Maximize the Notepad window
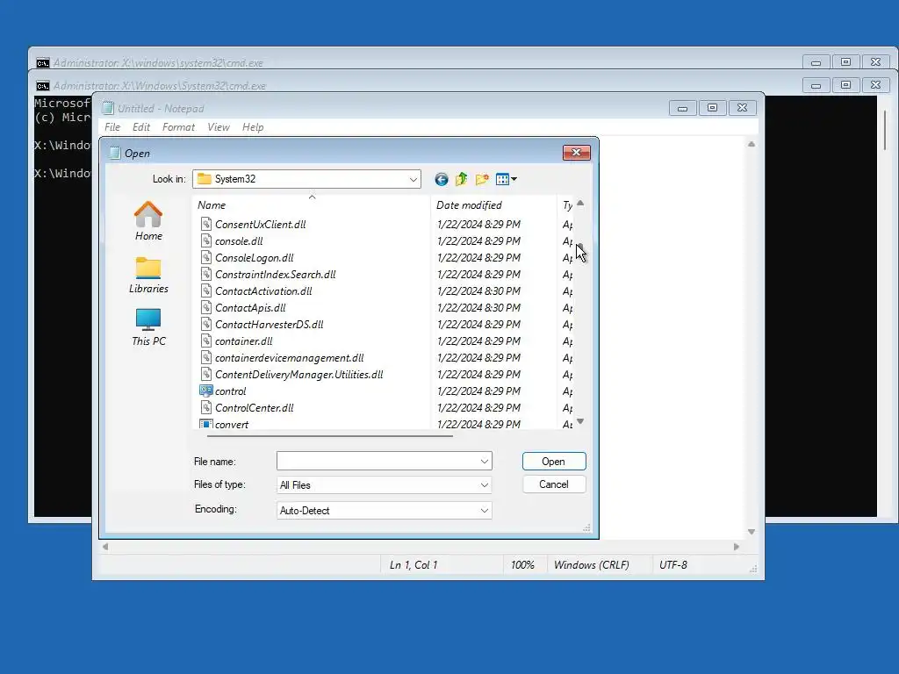 (x=712, y=108)
